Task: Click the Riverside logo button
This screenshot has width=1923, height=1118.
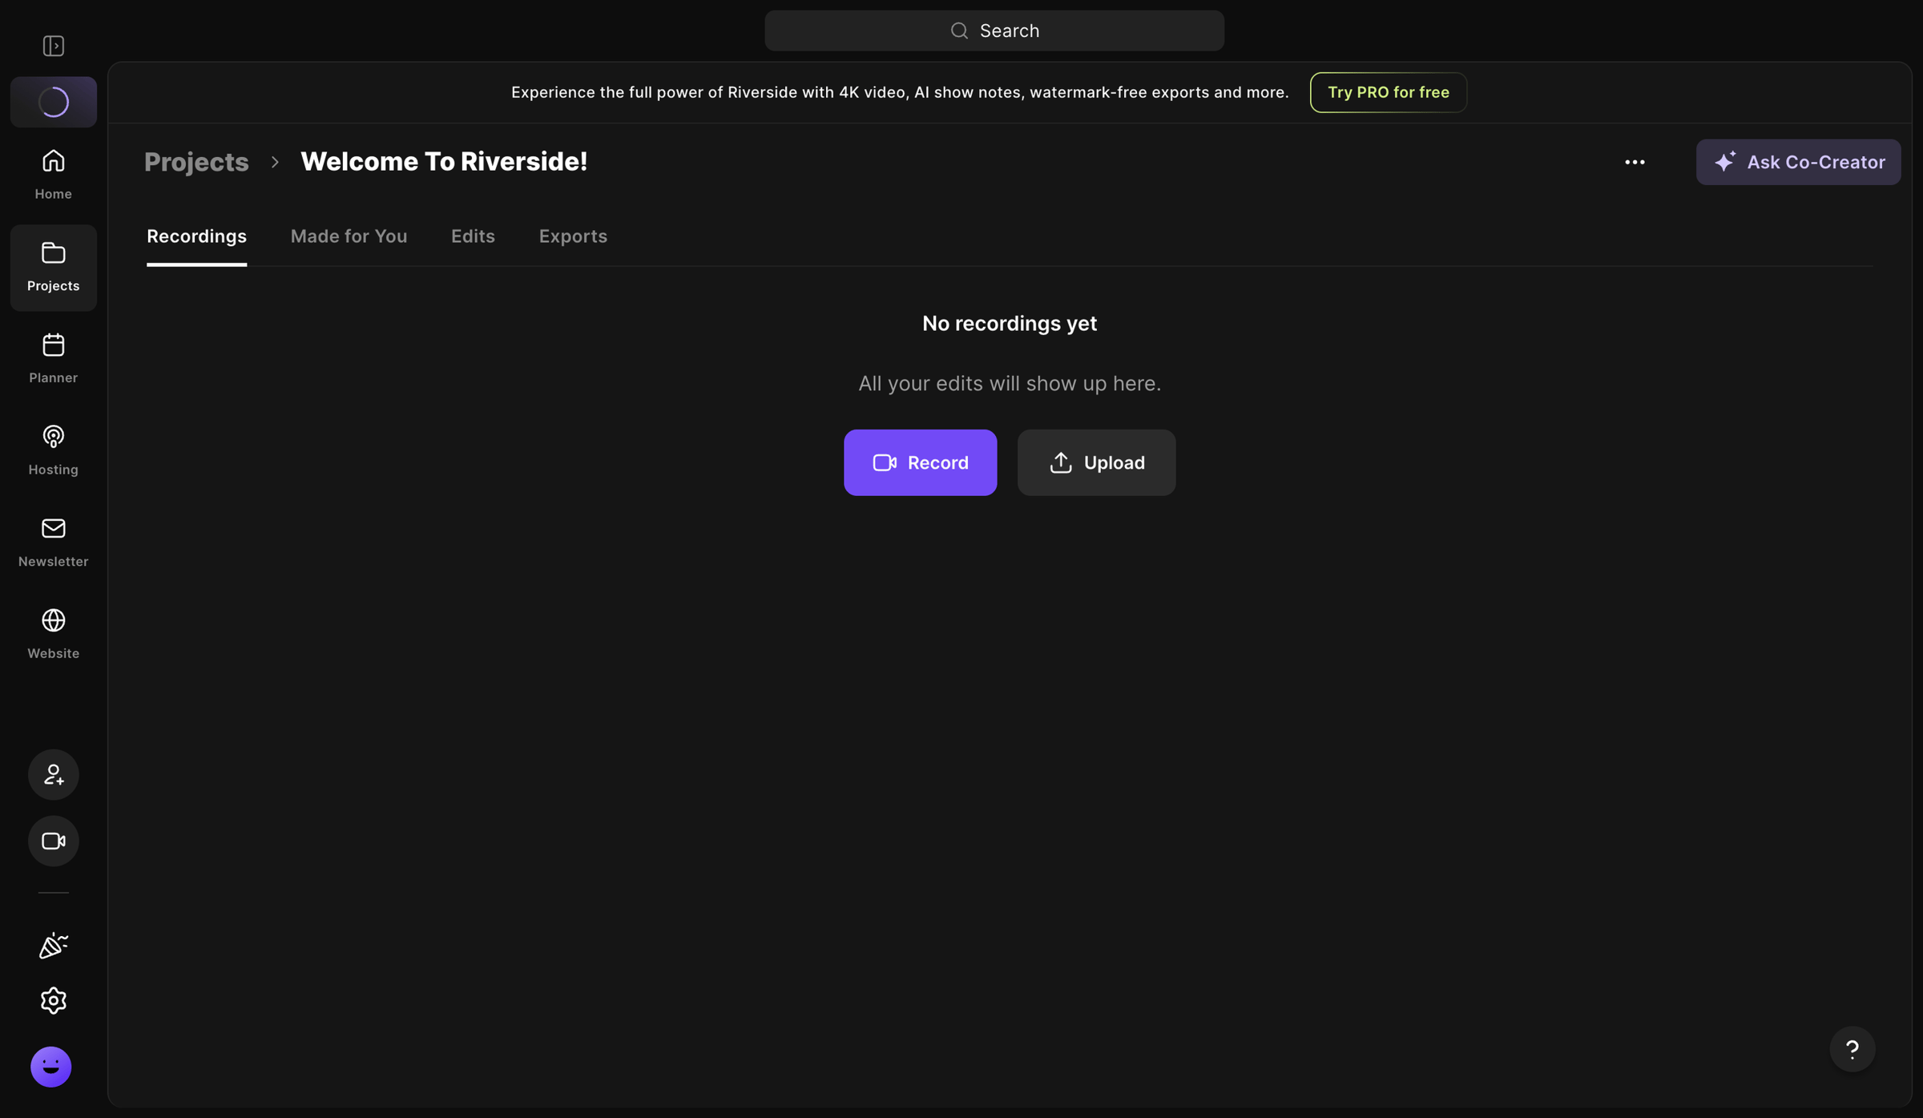Action: tap(54, 102)
